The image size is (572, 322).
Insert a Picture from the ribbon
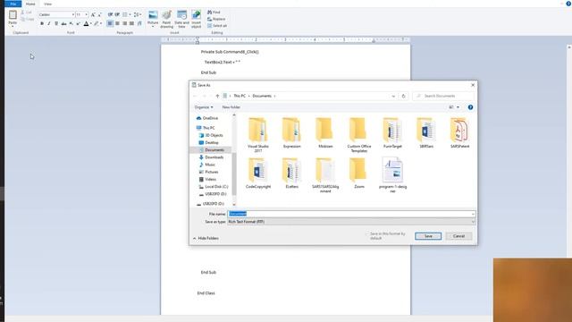coord(153,19)
